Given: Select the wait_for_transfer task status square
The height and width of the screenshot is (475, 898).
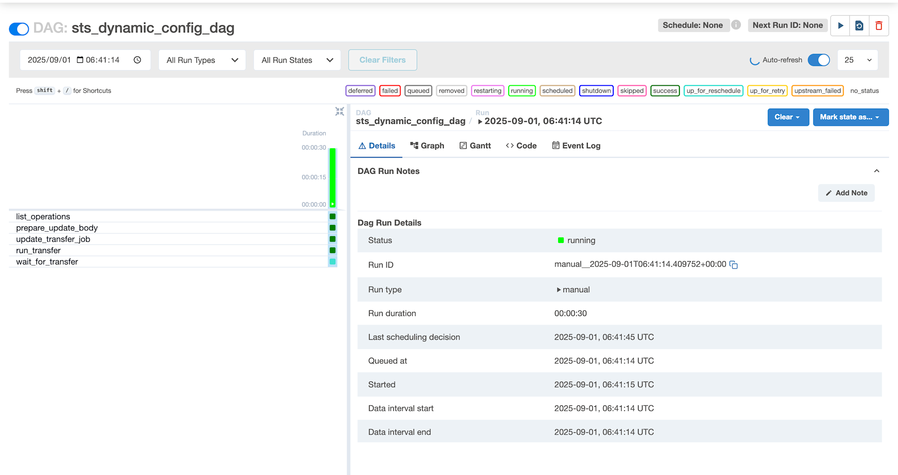Looking at the screenshot, I should point(333,261).
